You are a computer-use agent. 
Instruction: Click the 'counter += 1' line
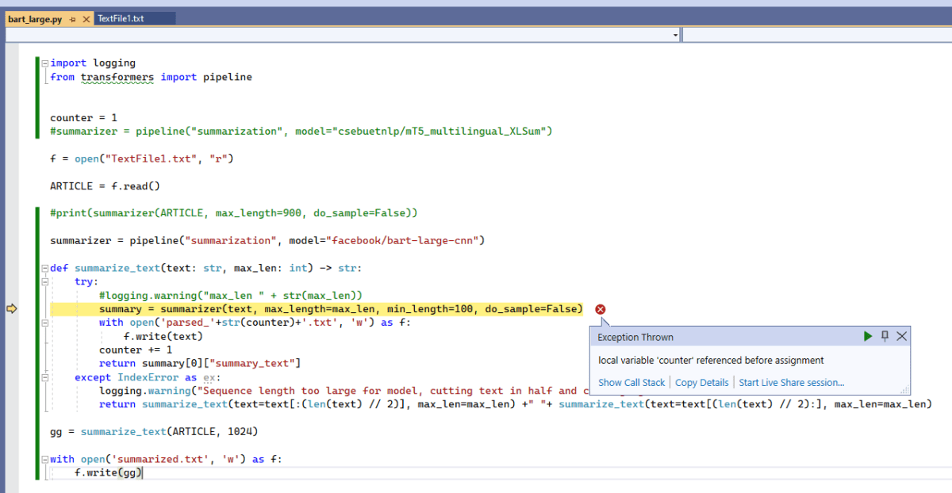pyautogui.click(x=136, y=350)
